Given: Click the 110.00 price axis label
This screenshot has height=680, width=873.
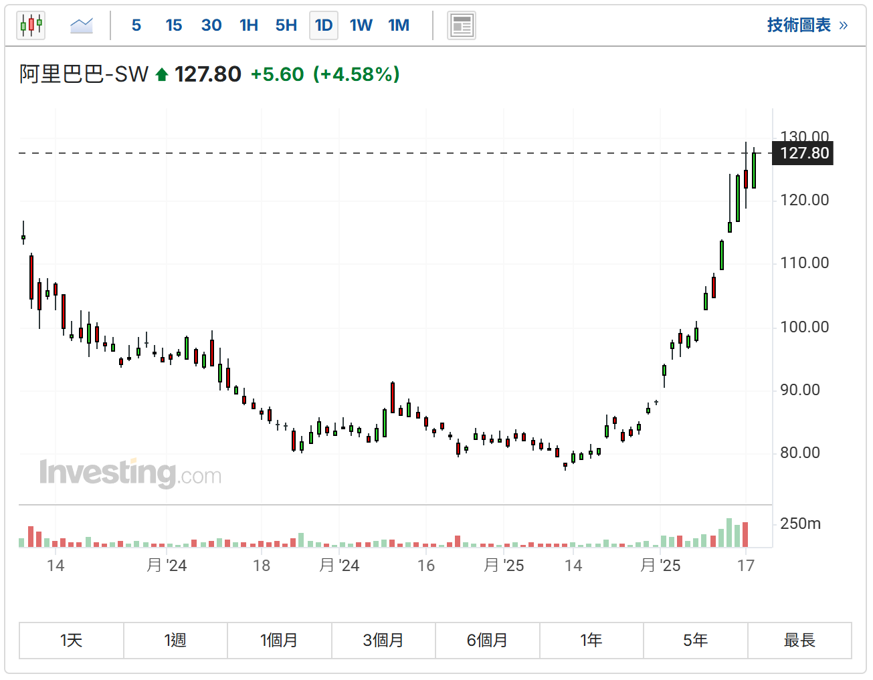Looking at the screenshot, I should coord(805,263).
